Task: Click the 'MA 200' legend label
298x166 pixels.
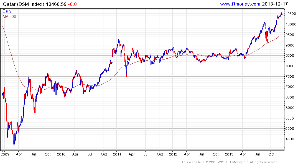Action: click(9, 17)
